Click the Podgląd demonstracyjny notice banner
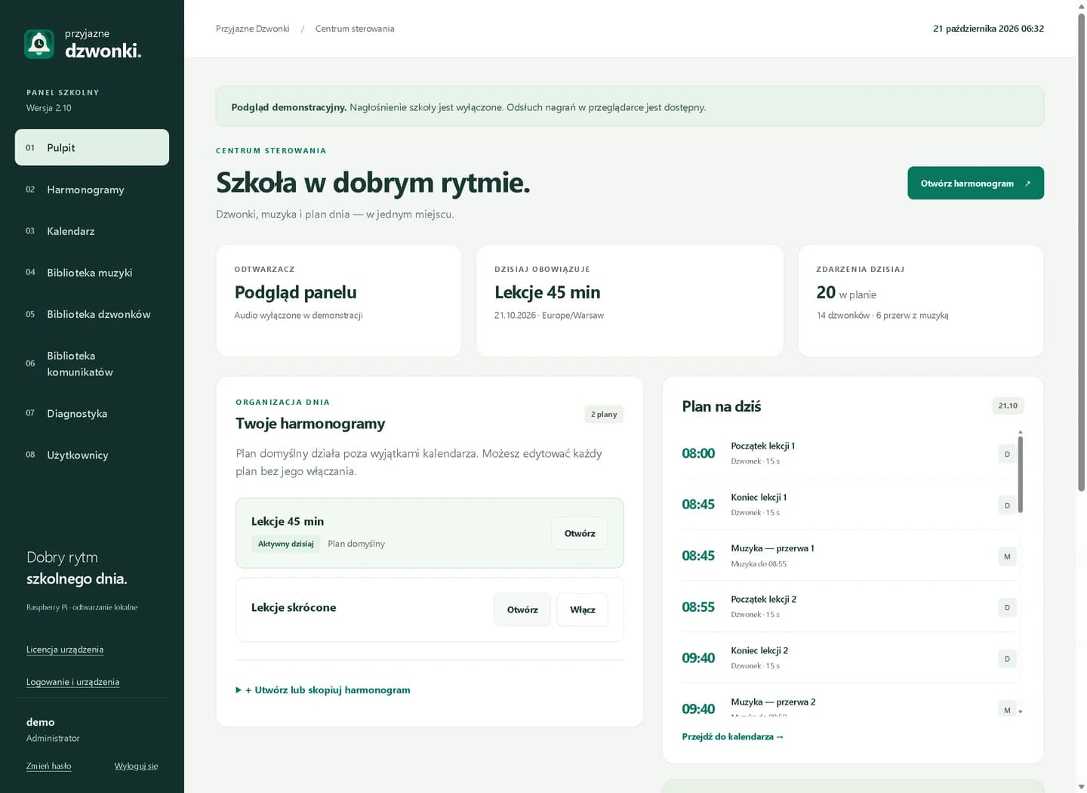Viewport: 1087px width, 793px height. [x=630, y=106]
